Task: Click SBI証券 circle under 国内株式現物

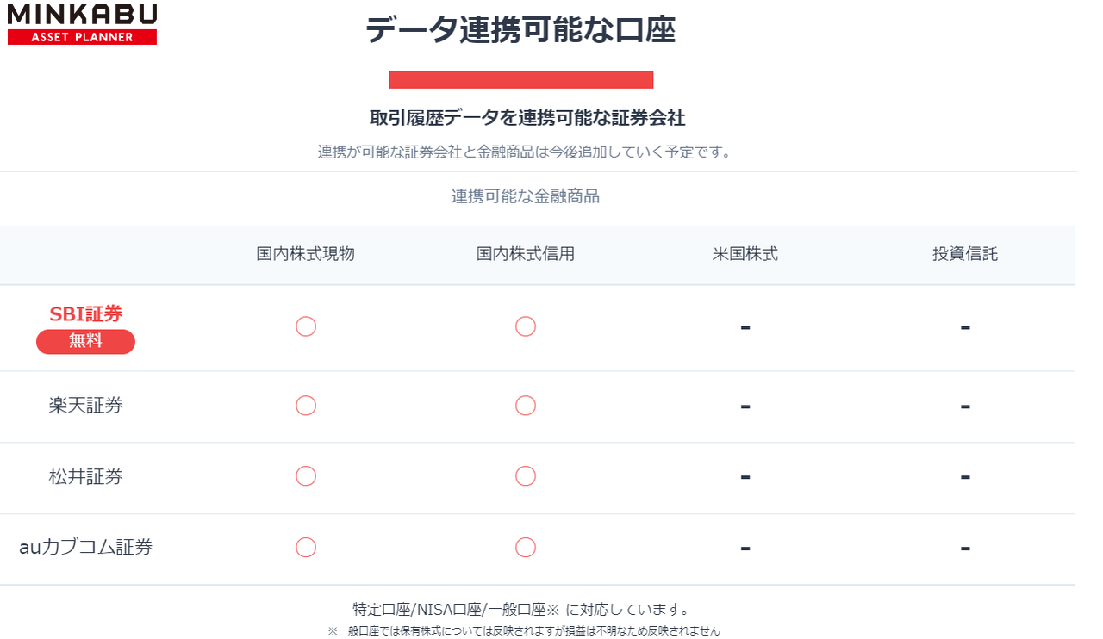Action: coord(306,326)
